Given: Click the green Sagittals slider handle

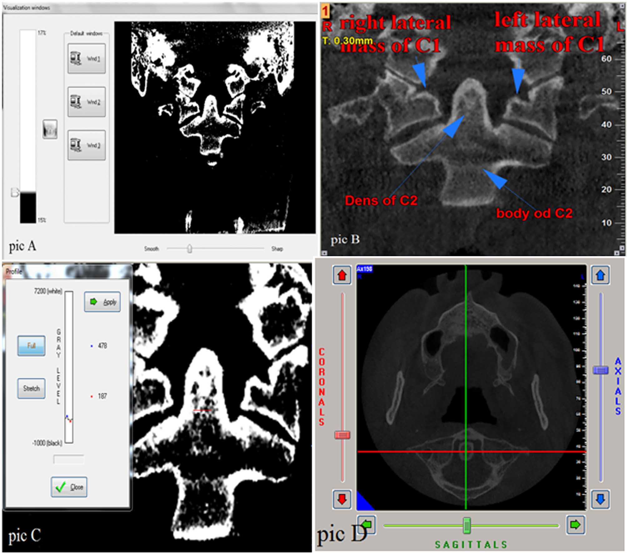Looking at the screenshot, I should coord(467,526).
